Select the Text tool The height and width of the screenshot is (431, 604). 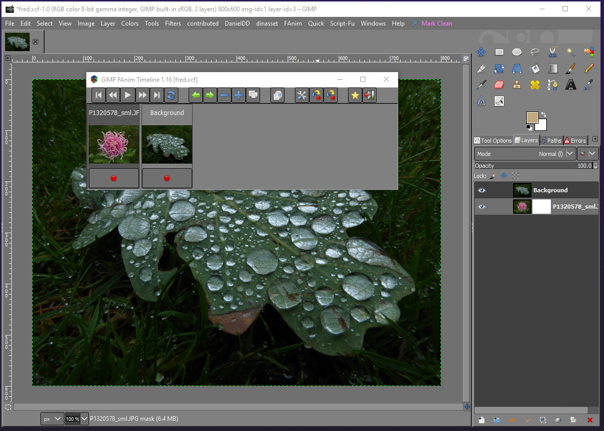click(x=571, y=85)
